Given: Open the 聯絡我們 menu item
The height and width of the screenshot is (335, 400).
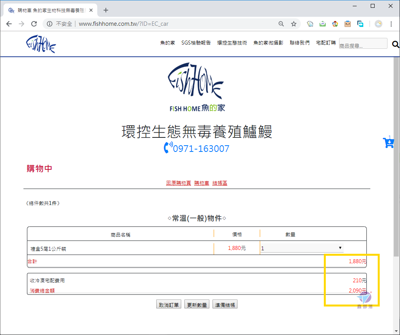Looking at the screenshot, I should coord(300,43).
